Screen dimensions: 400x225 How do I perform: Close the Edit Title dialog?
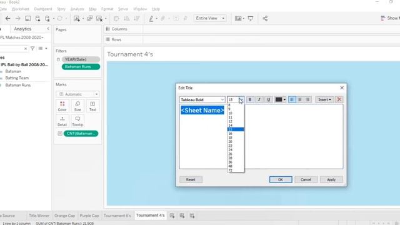pyautogui.click(x=342, y=87)
